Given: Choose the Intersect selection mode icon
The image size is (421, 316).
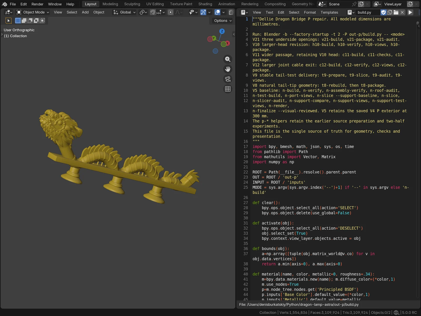Looking at the screenshot, I should pos(42,21).
